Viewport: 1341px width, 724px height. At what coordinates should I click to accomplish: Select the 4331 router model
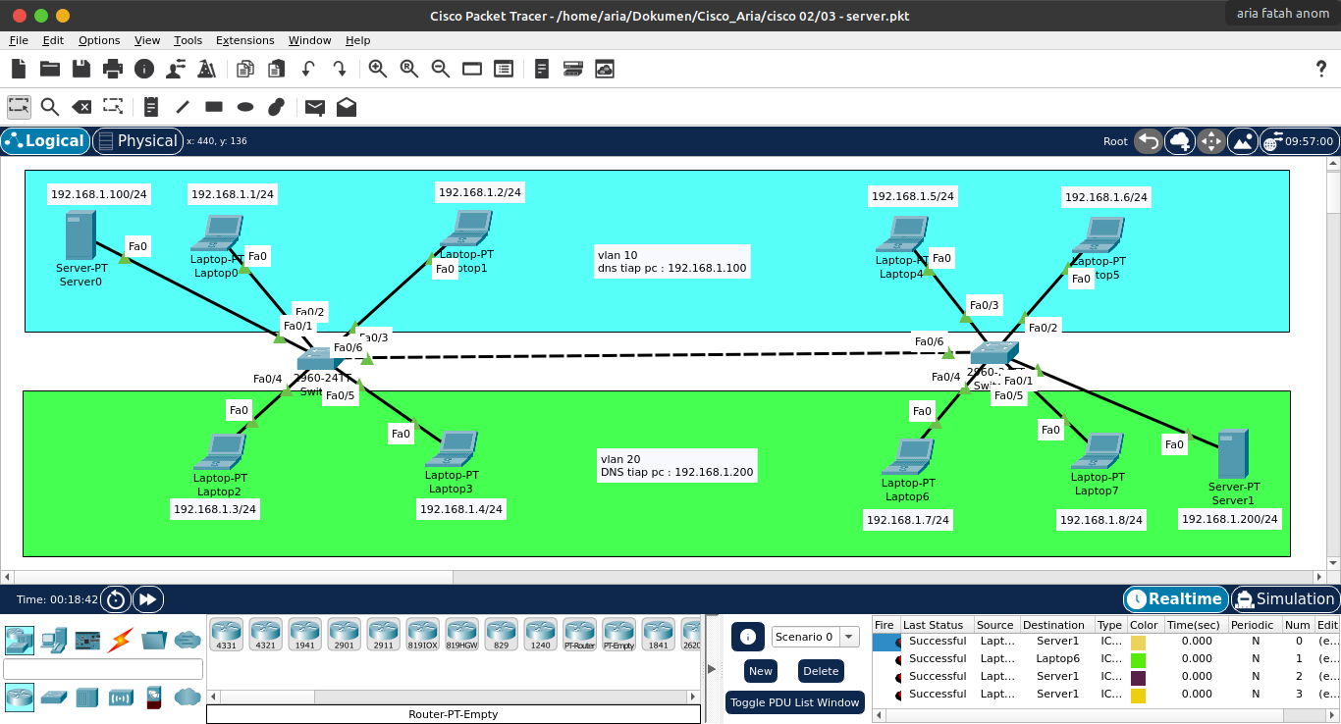click(x=227, y=635)
